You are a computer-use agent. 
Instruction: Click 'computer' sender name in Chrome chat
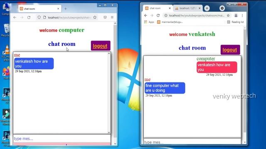pos(206,59)
